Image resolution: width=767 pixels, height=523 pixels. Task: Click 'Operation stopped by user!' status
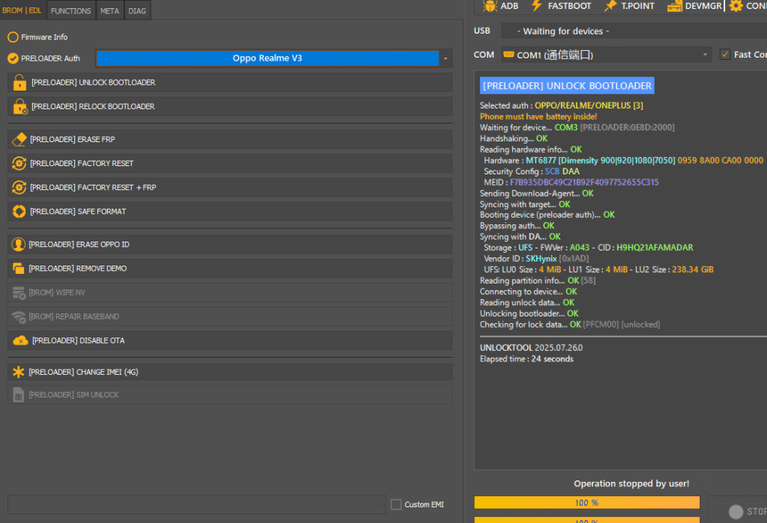click(631, 483)
